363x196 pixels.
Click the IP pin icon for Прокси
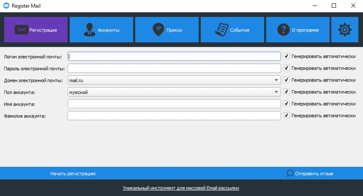[158, 30]
